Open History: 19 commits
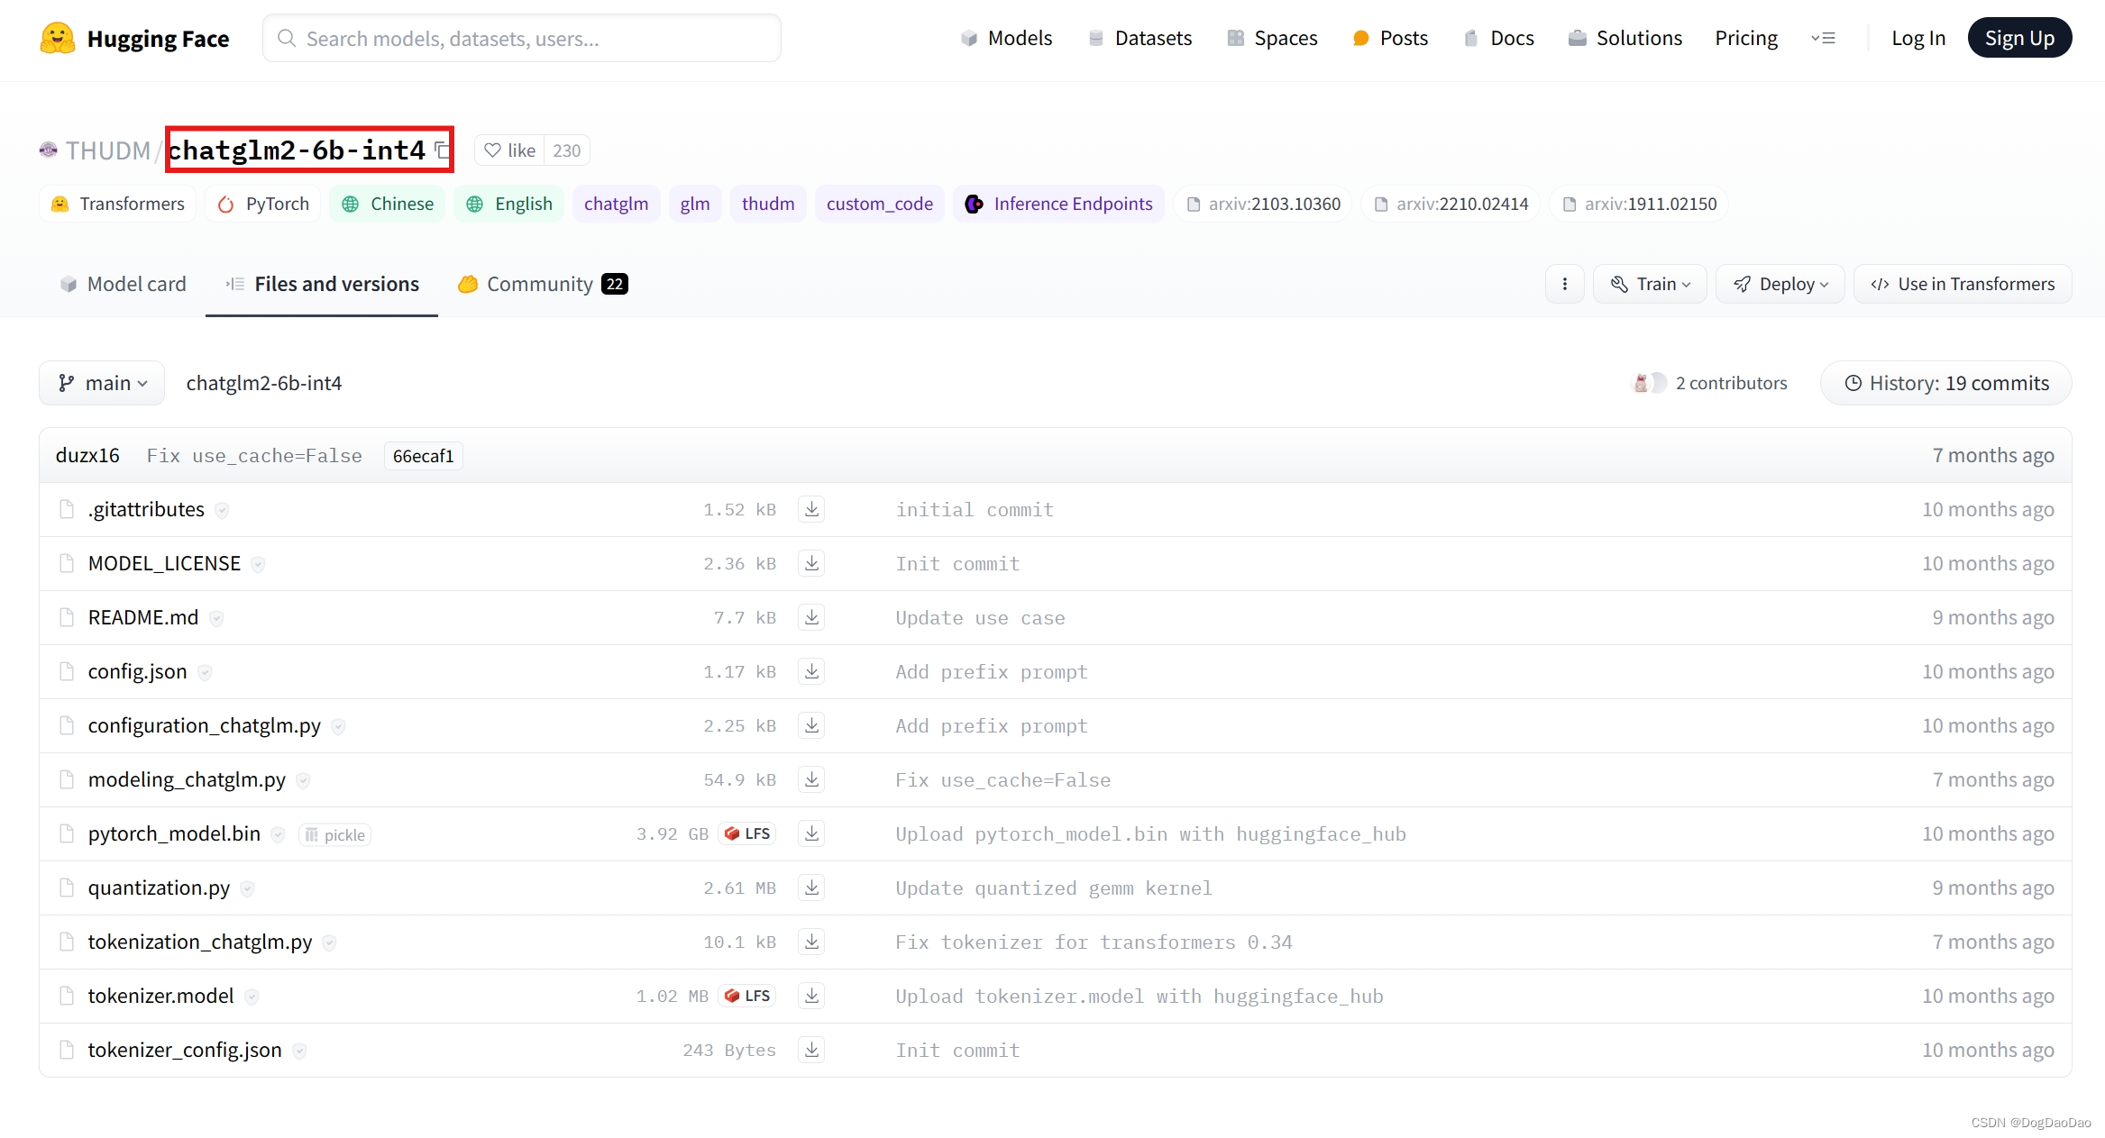 pos(1946,383)
